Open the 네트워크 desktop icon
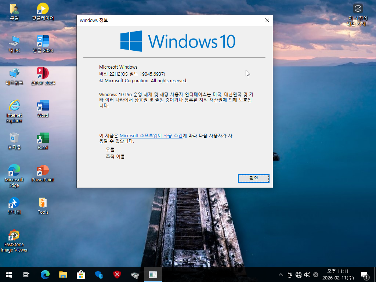Screen dimensions: 376x282 point(14,76)
